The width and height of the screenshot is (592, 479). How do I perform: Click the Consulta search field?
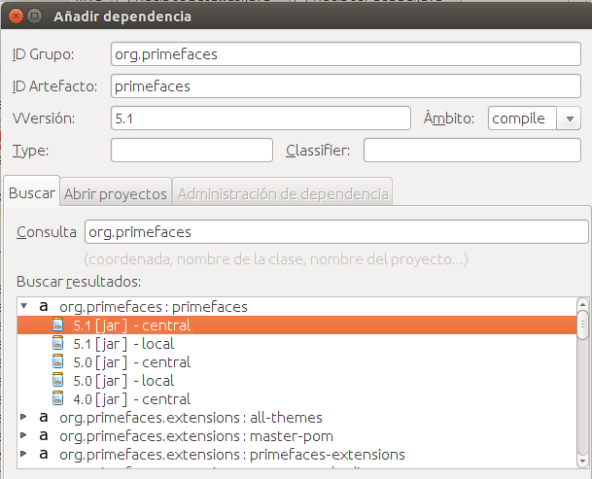click(336, 232)
